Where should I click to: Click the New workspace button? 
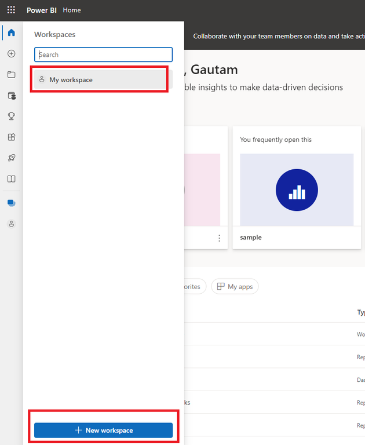coord(103,431)
